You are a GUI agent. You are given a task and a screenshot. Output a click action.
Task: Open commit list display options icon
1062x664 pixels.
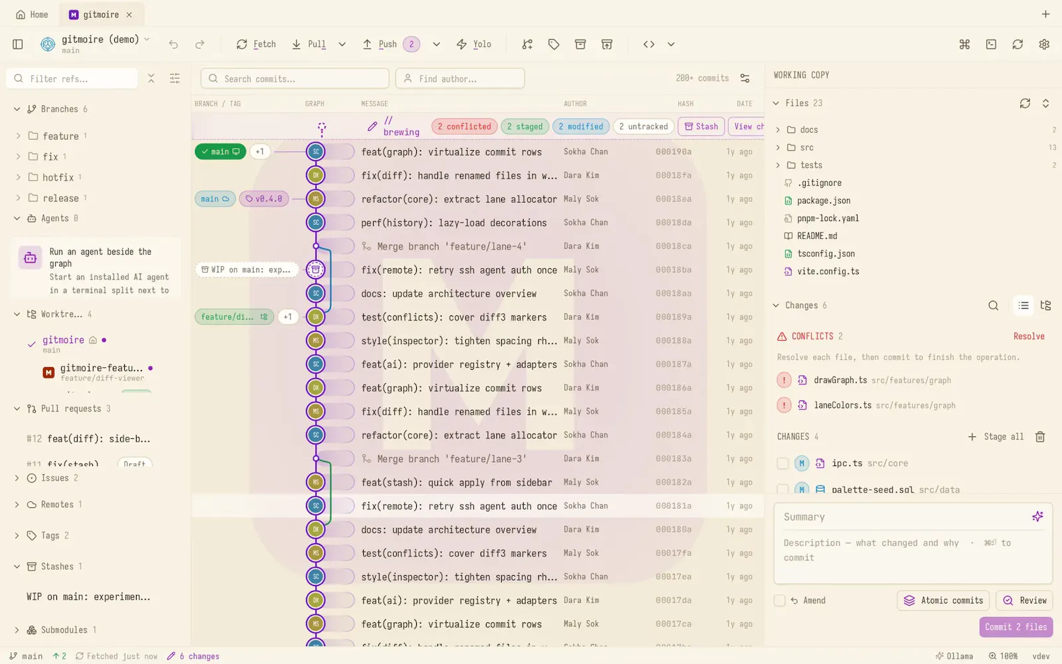(745, 78)
